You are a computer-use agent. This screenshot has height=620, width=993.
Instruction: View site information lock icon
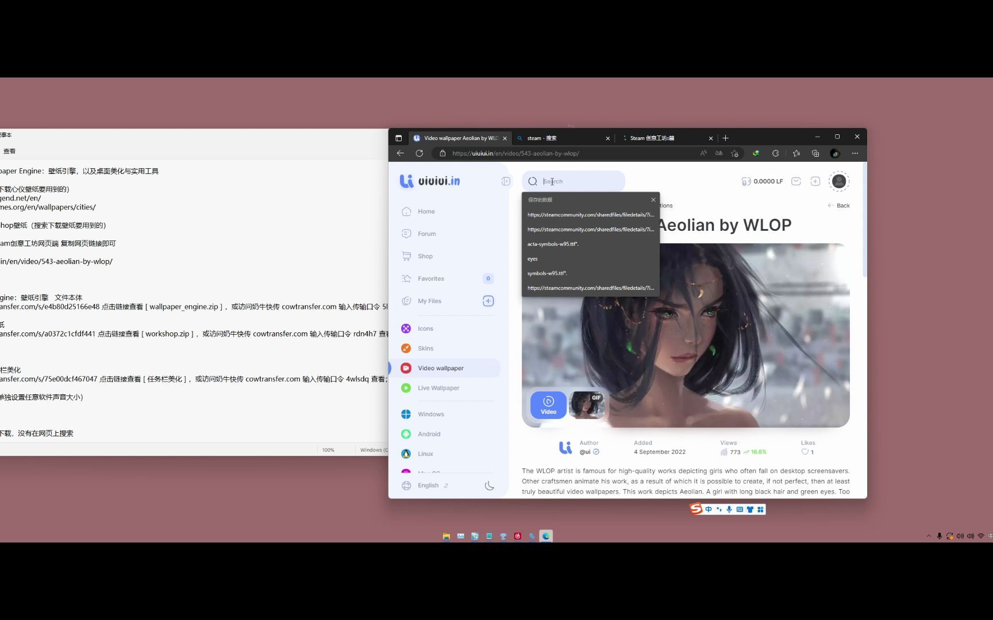click(x=442, y=153)
